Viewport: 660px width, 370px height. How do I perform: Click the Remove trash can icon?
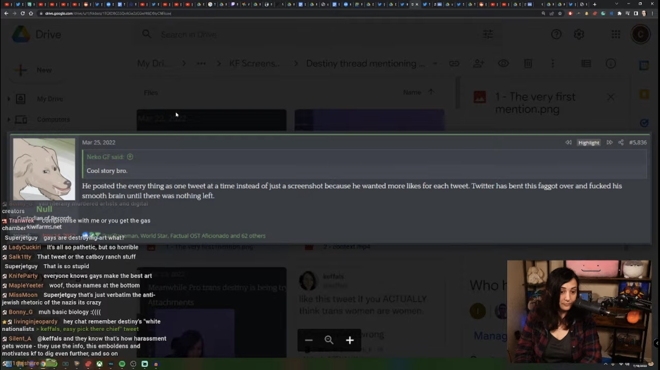(528, 64)
